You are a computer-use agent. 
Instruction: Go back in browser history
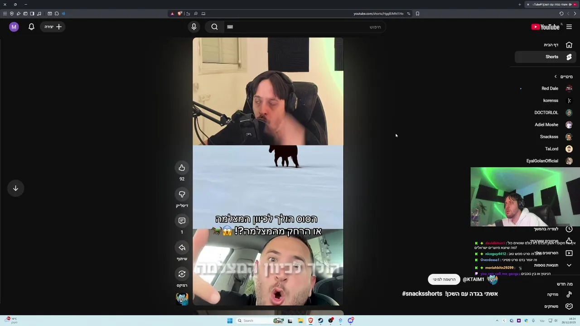click(x=575, y=14)
